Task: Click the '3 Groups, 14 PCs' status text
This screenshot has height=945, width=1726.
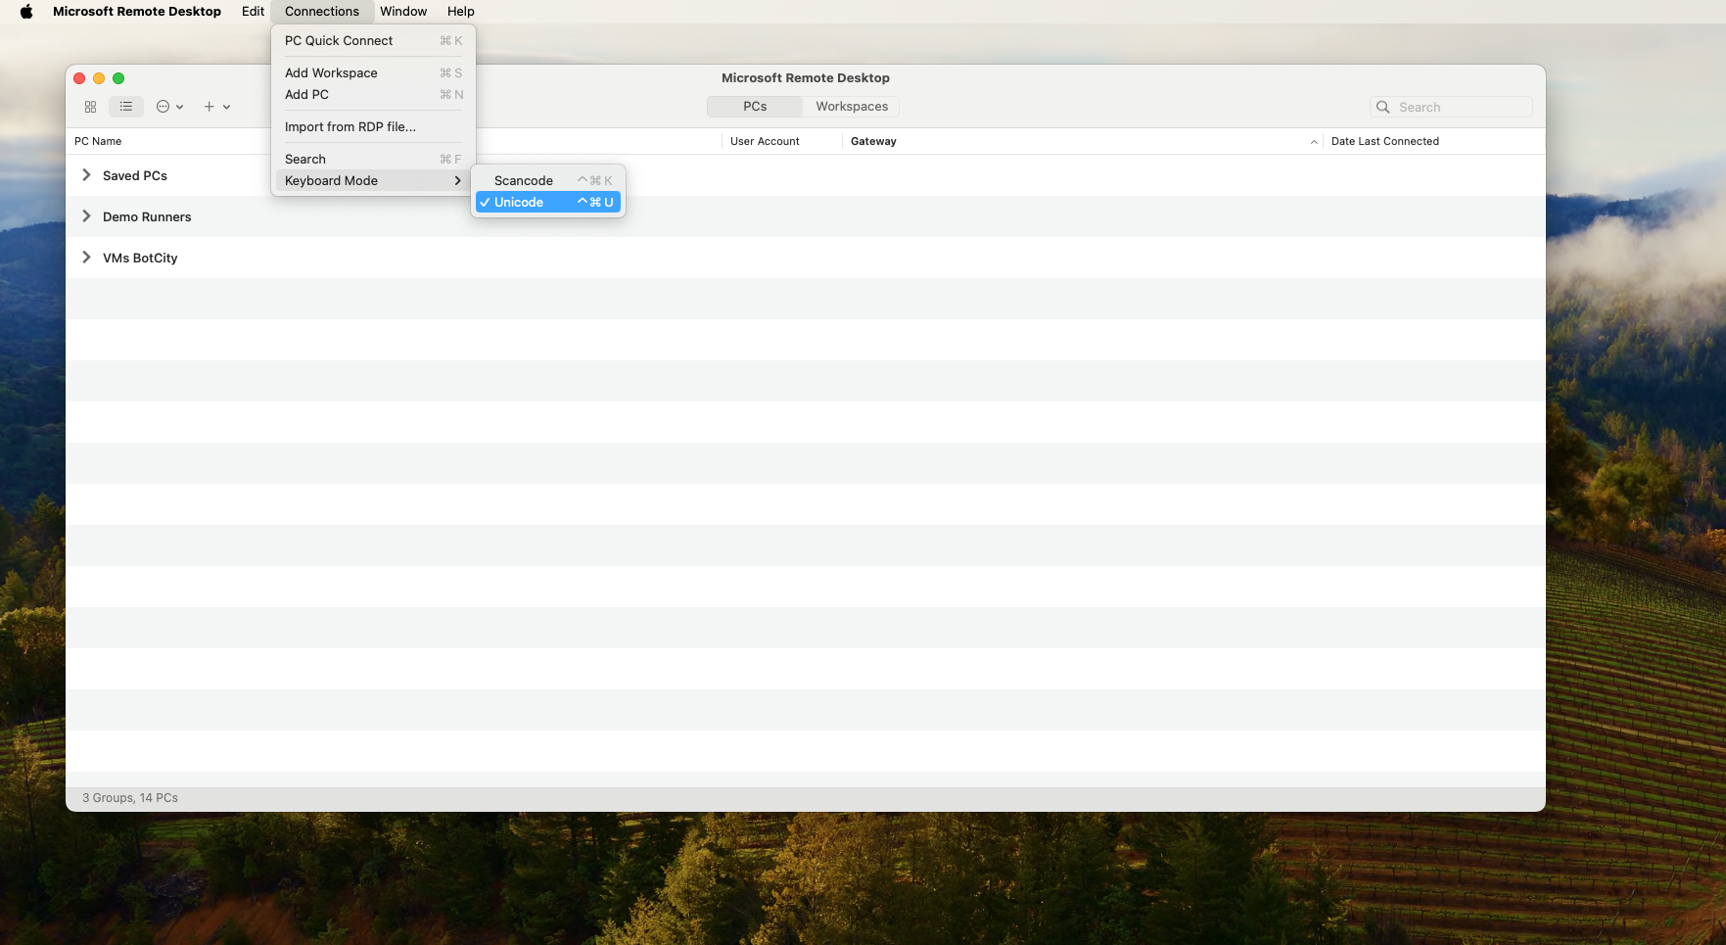Action: (x=130, y=798)
